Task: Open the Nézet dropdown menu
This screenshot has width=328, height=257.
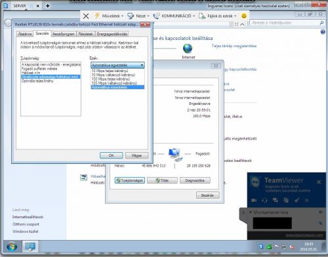Action: pyautogui.click(x=138, y=16)
